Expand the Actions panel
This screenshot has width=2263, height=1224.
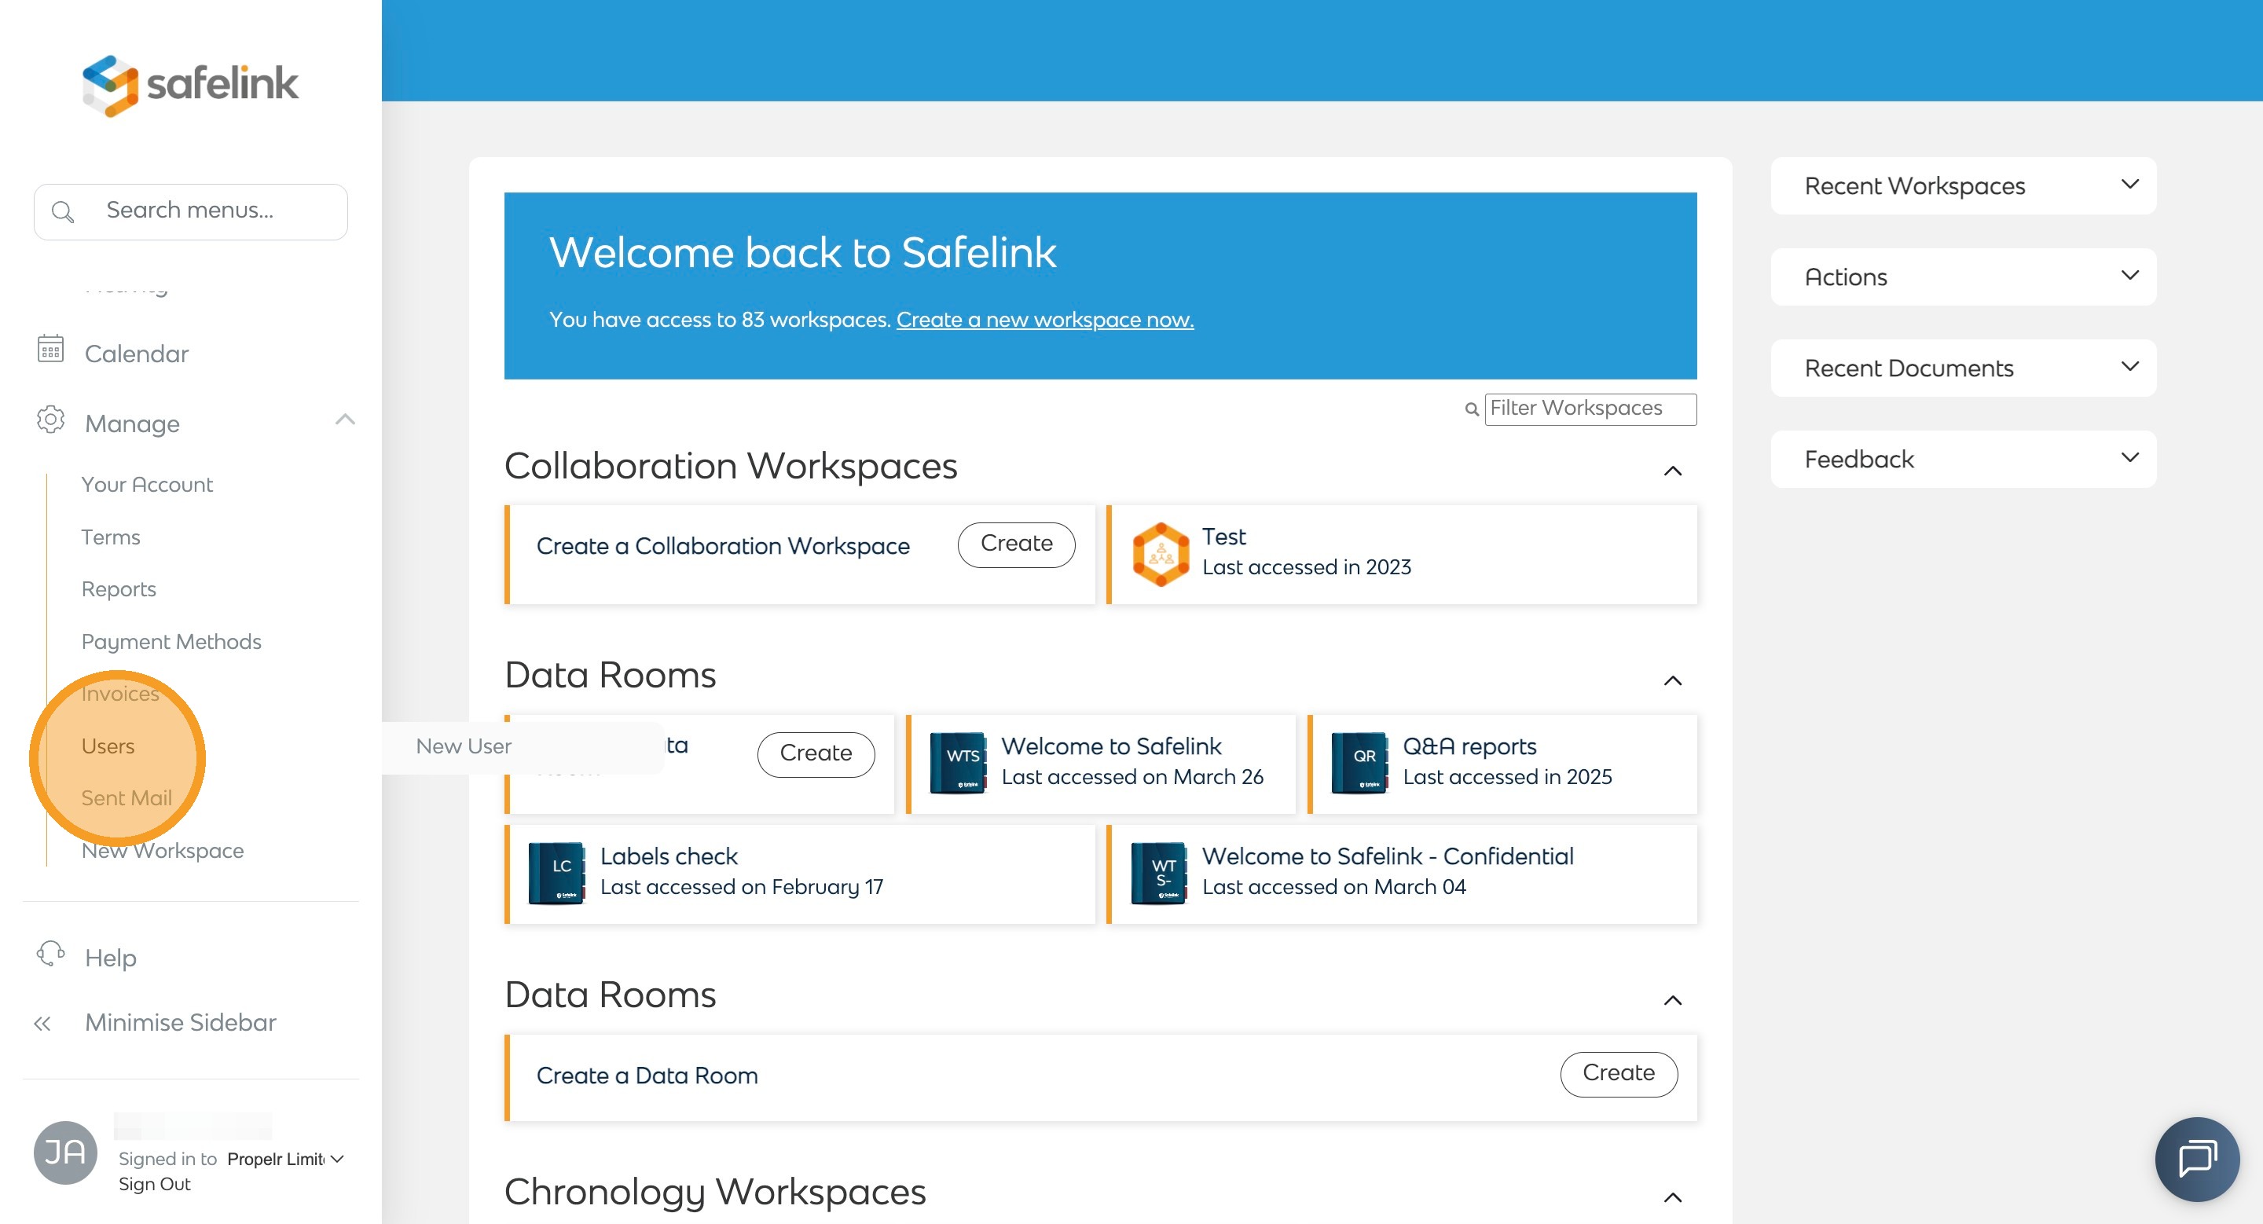point(2129,277)
